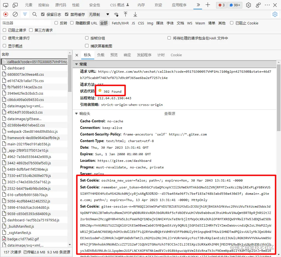Enable 隐藏数据 URL checkbox
281x257 pixels.
(x=72, y=23)
